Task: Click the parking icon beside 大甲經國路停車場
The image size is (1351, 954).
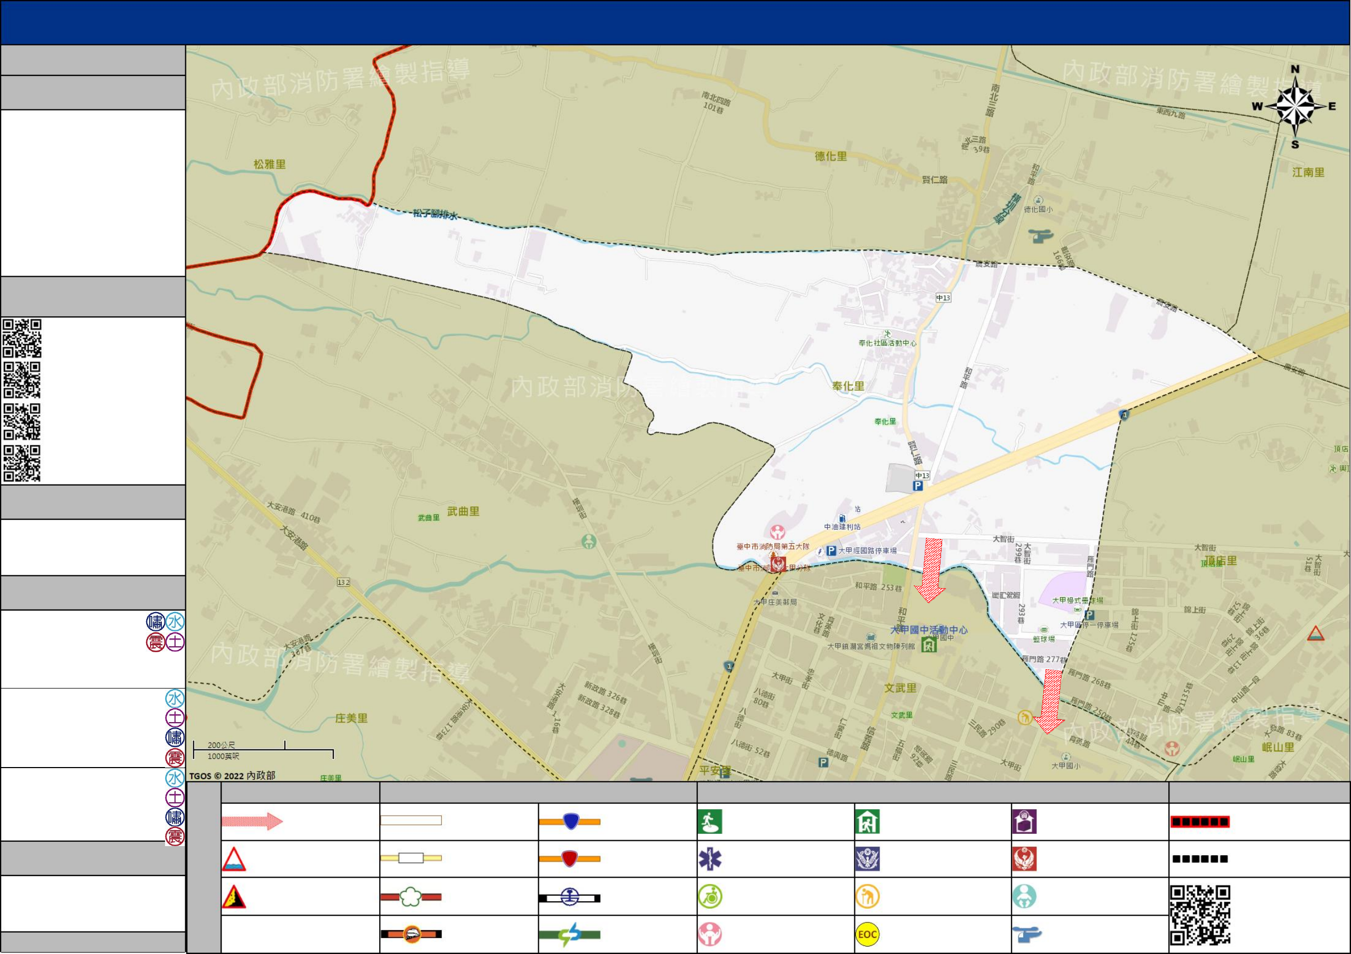Action: (831, 551)
